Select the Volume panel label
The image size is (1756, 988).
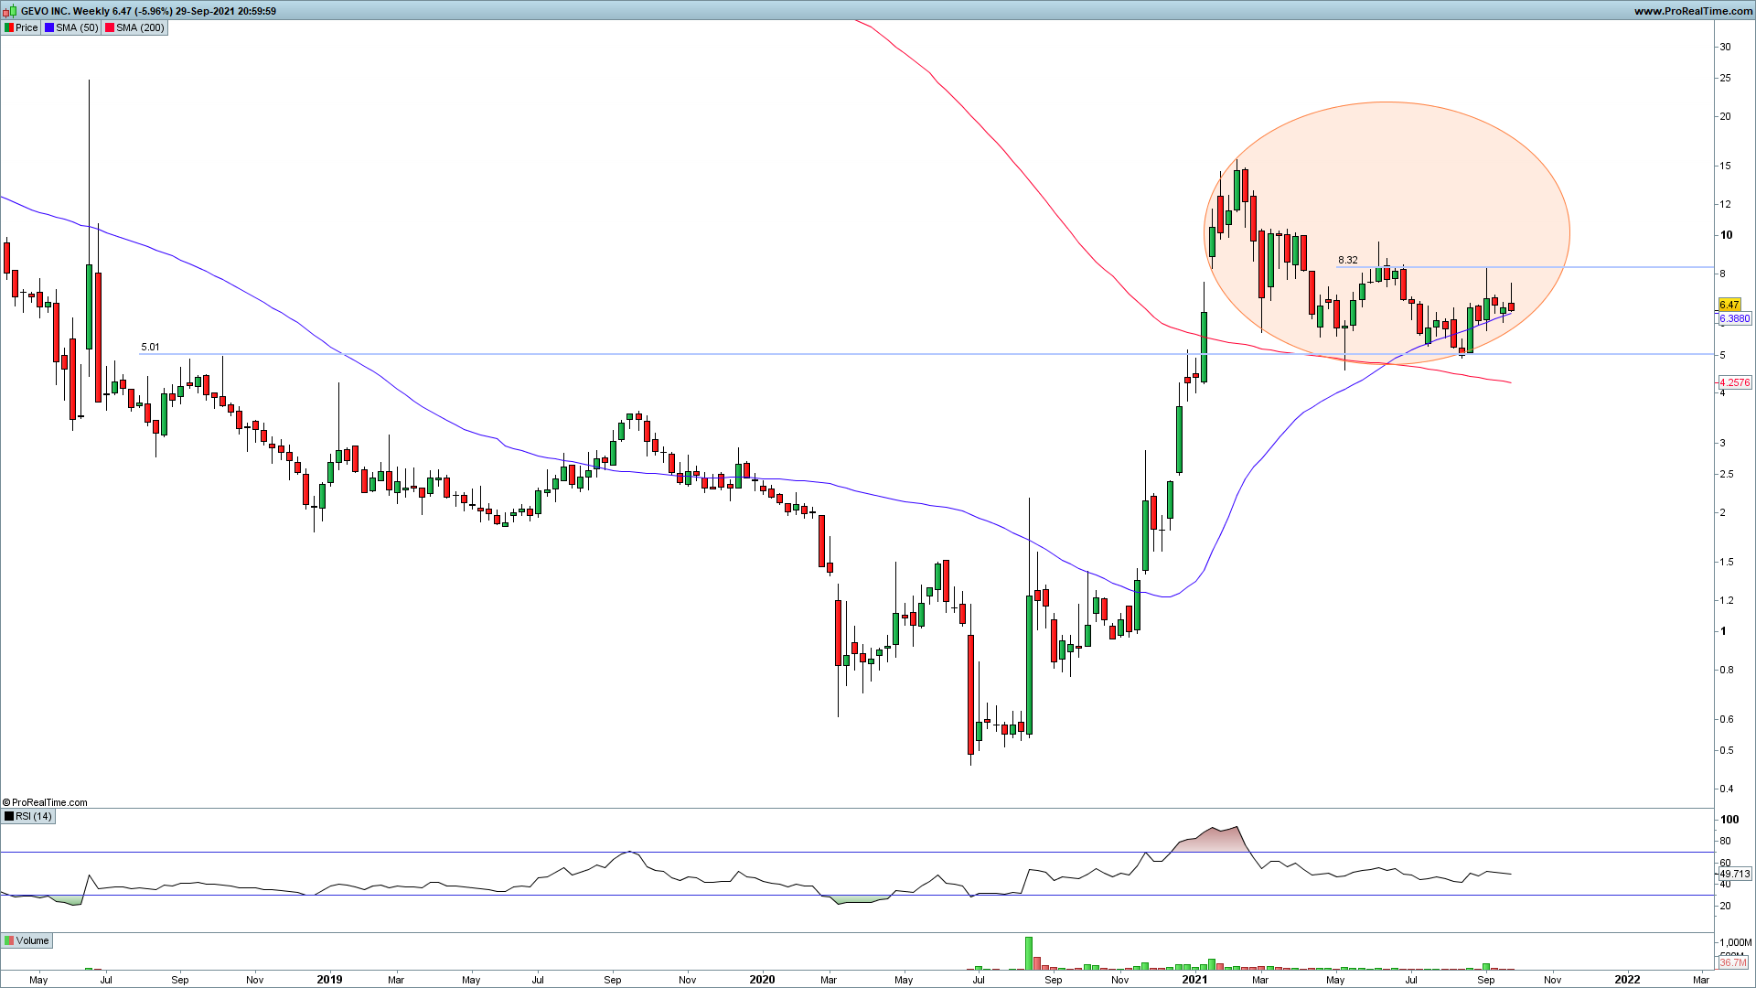(32, 940)
